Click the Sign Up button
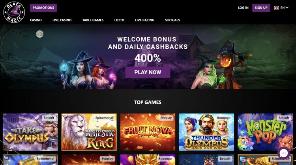296x165 pixels. point(261,8)
